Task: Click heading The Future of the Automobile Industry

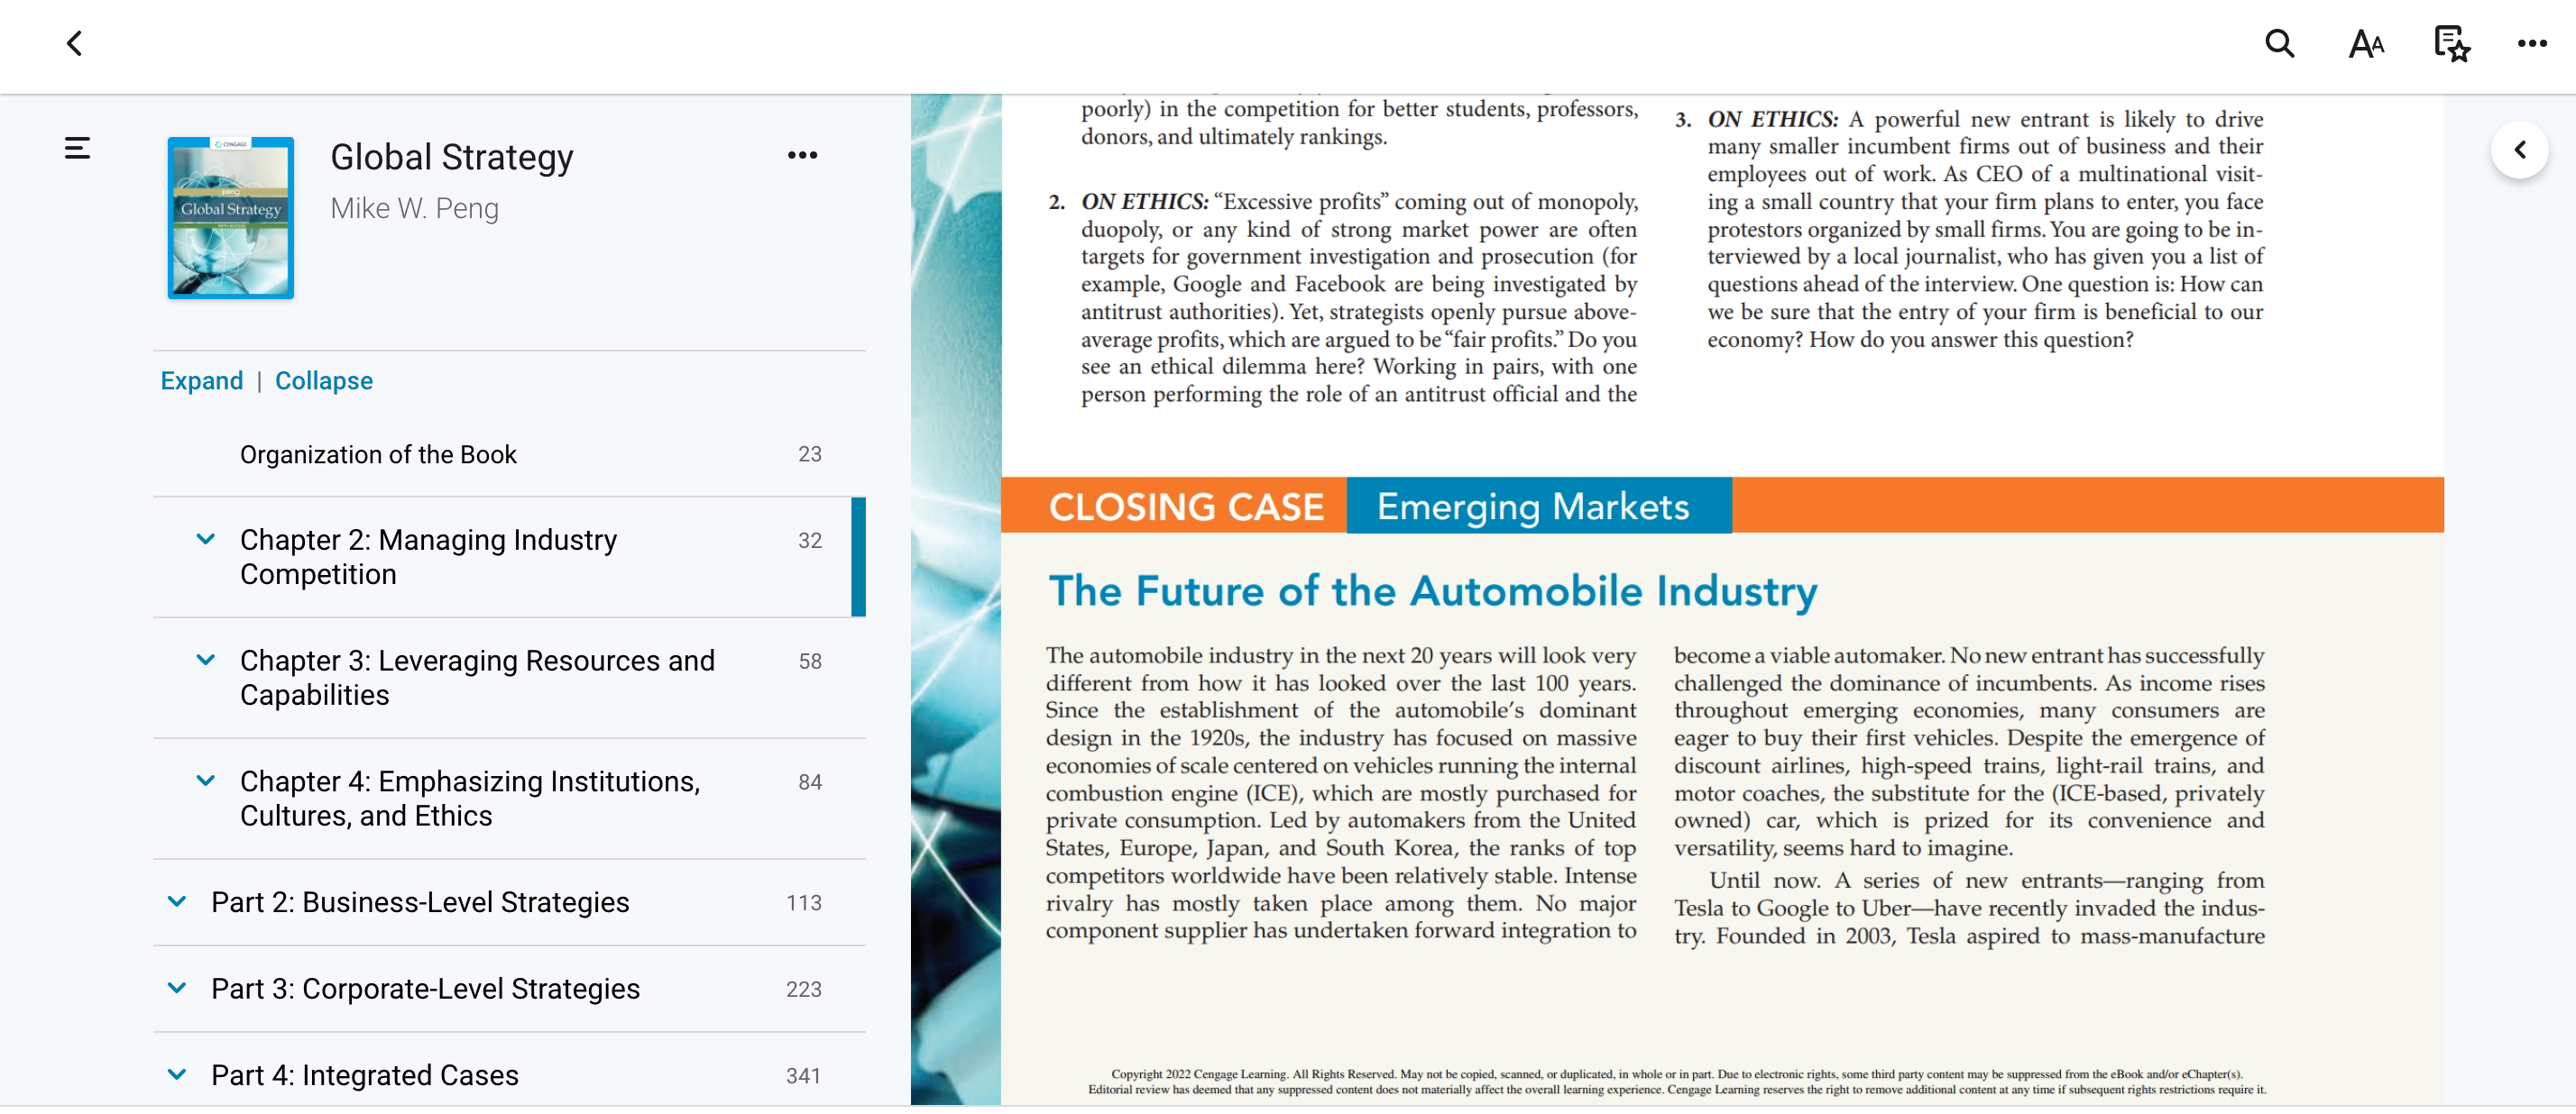Action: click(1433, 591)
